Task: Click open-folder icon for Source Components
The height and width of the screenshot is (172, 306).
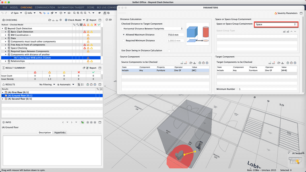Action: 191,63
